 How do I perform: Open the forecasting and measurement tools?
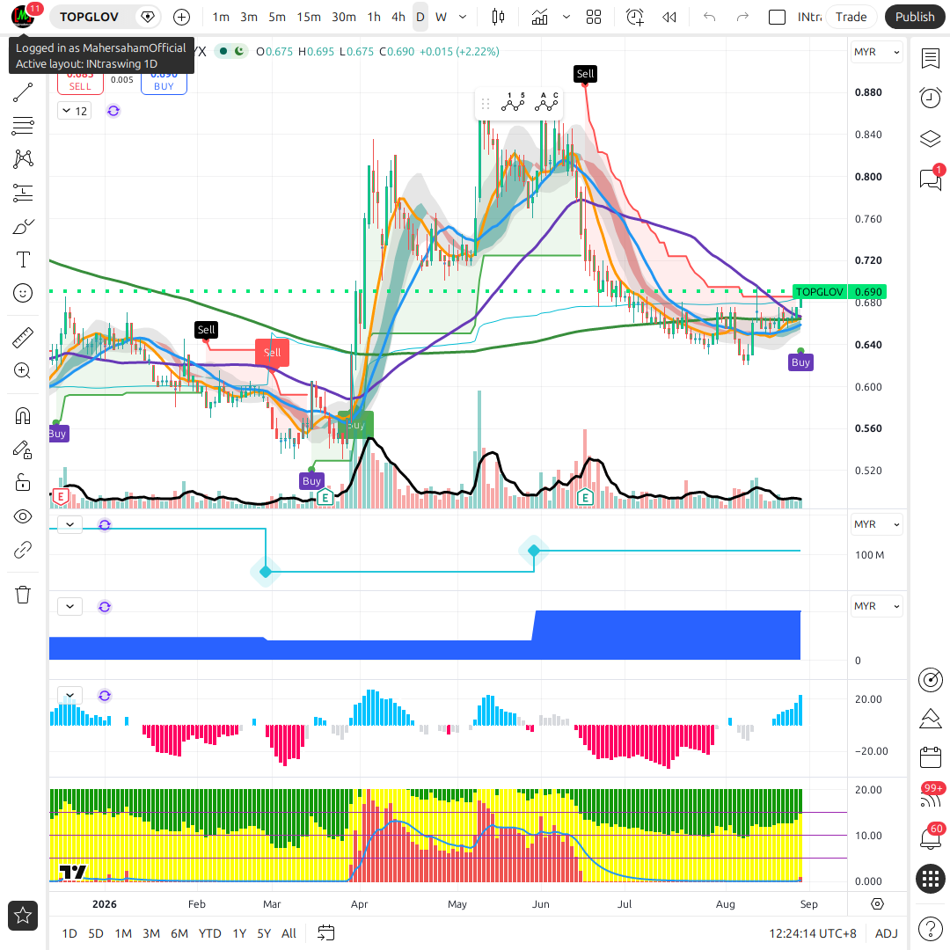[x=23, y=193]
